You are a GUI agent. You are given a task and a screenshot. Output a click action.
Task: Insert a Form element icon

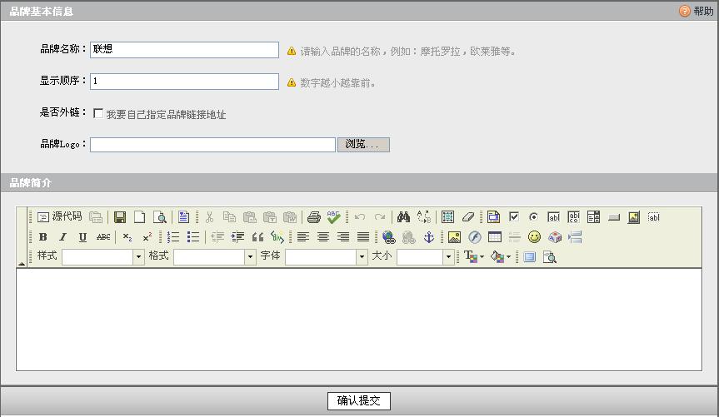[493, 216]
